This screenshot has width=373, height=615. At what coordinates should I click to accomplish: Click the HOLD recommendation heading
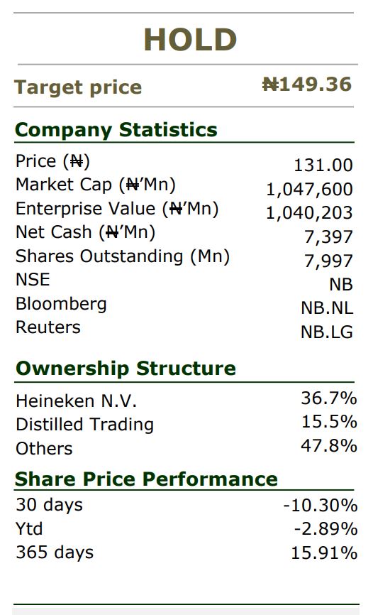[191, 40]
